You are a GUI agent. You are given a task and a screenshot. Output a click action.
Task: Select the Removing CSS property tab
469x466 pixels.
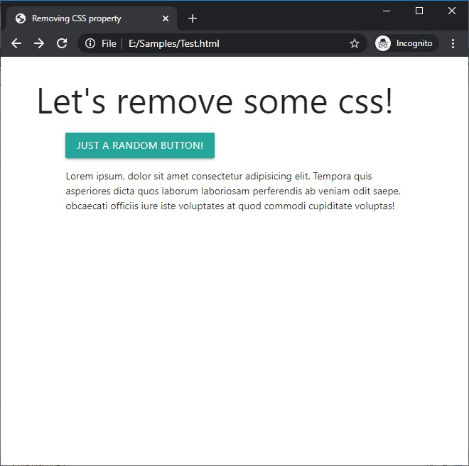pos(92,18)
